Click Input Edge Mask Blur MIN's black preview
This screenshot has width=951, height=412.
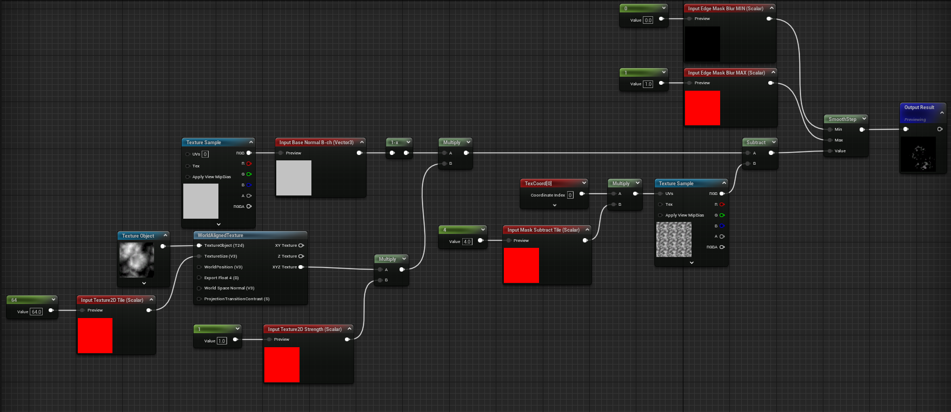pyautogui.click(x=702, y=44)
